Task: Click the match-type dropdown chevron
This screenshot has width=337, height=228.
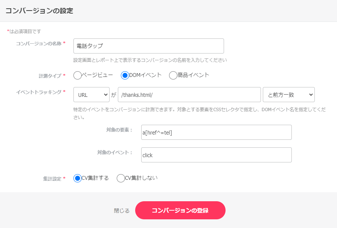Action: (x=311, y=95)
